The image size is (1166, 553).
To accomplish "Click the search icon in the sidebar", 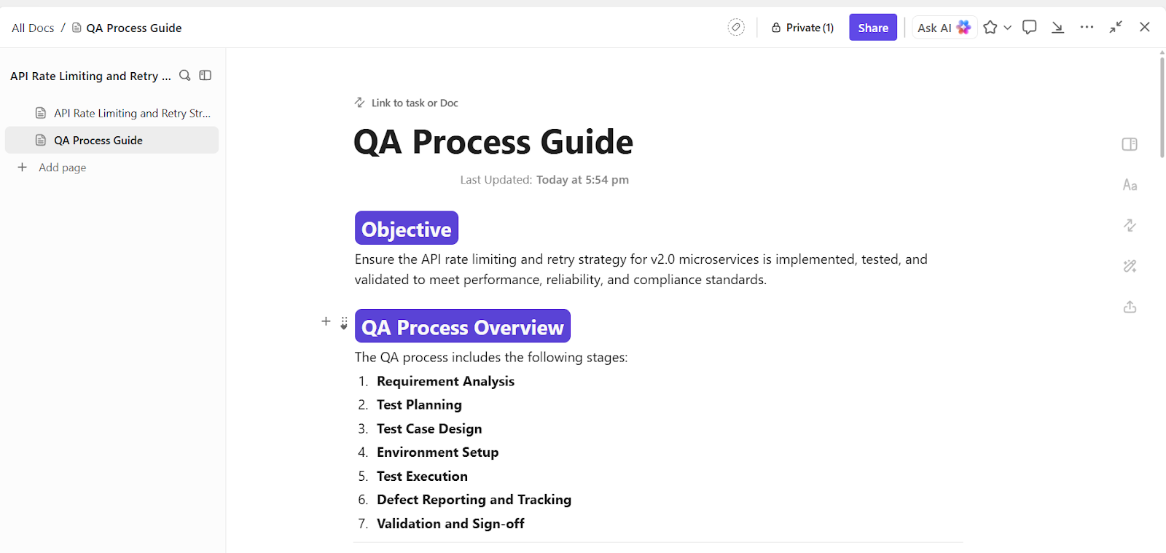I will 185,76.
